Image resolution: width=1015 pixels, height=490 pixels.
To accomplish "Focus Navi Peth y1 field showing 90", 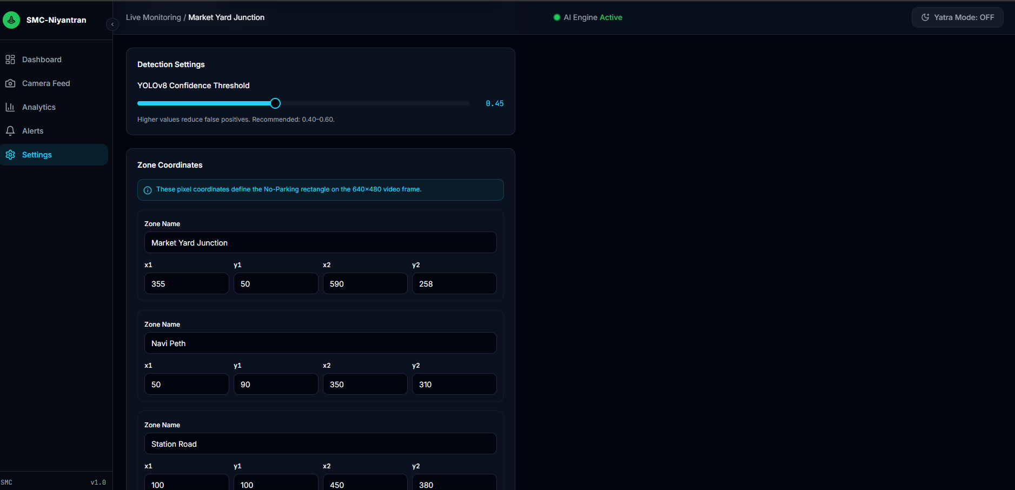I will click(x=276, y=384).
